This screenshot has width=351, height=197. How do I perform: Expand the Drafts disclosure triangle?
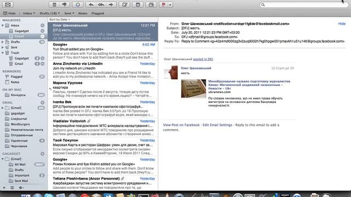(x=3, y=42)
